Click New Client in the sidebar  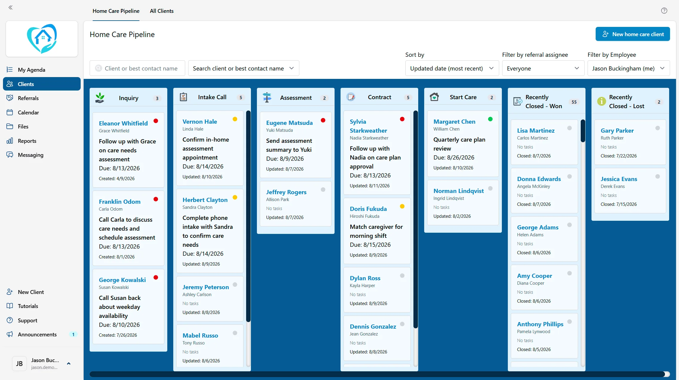point(42,292)
